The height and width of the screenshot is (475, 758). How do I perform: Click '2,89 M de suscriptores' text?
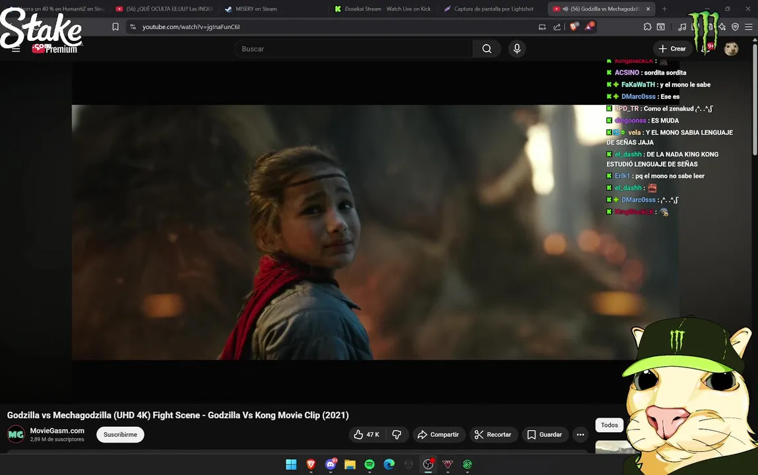57,439
